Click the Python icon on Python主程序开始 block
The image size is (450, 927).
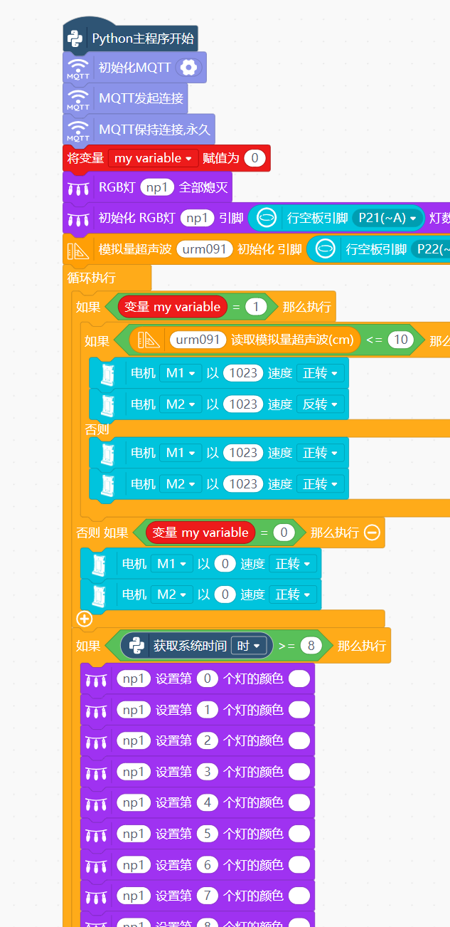[x=77, y=38]
